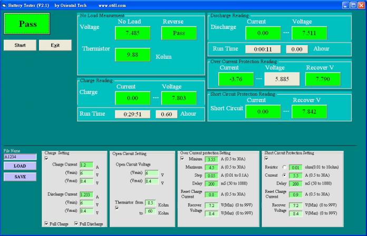The width and height of the screenshot is (367, 236).
Task: Click Charge Ahour value 0.60
Action: tap(167, 114)
